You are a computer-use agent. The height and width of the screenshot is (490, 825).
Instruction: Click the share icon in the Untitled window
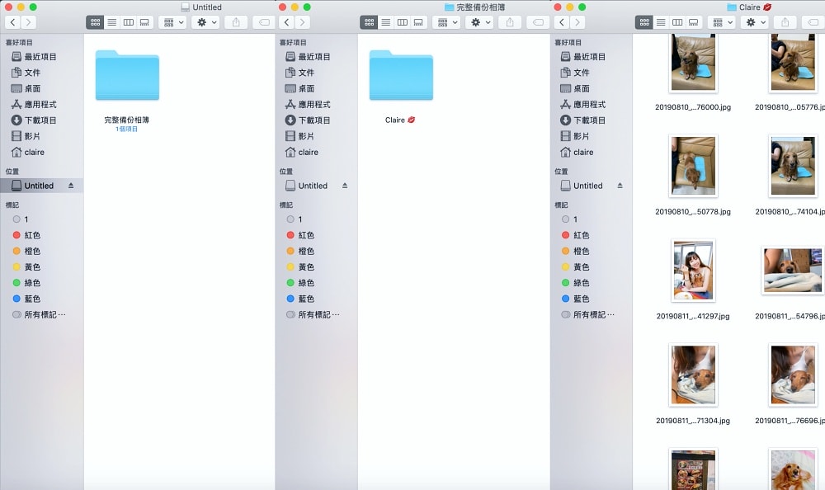(236, 22)
